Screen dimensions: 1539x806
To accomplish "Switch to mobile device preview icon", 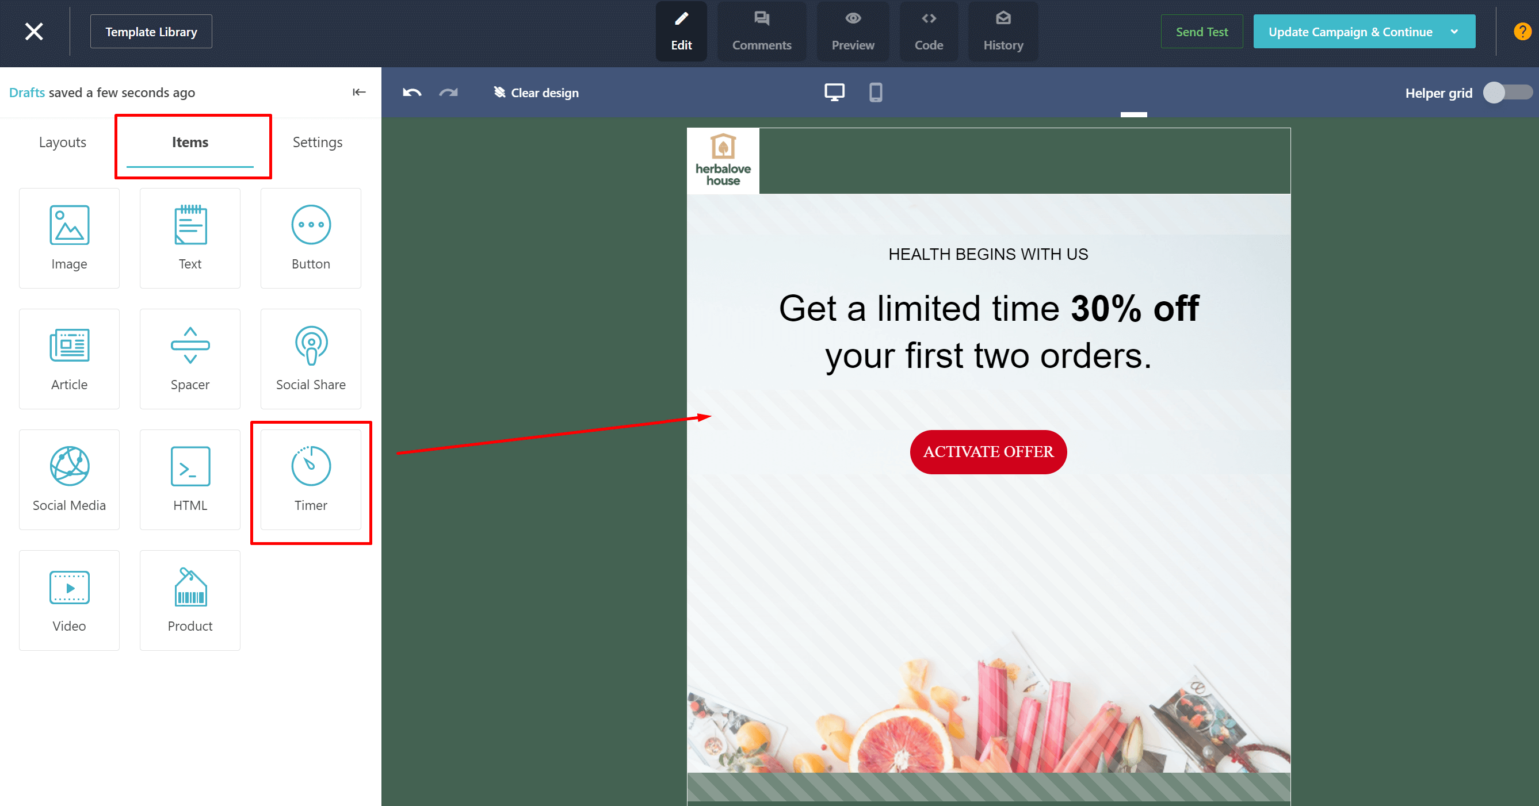I will 875,93.
